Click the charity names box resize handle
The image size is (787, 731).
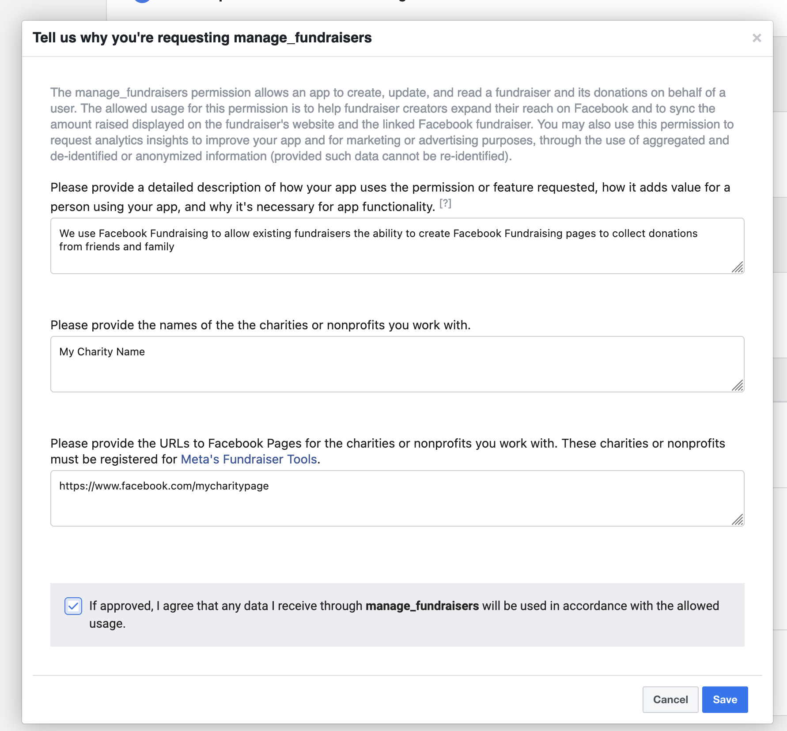click(x=738, y=385)
